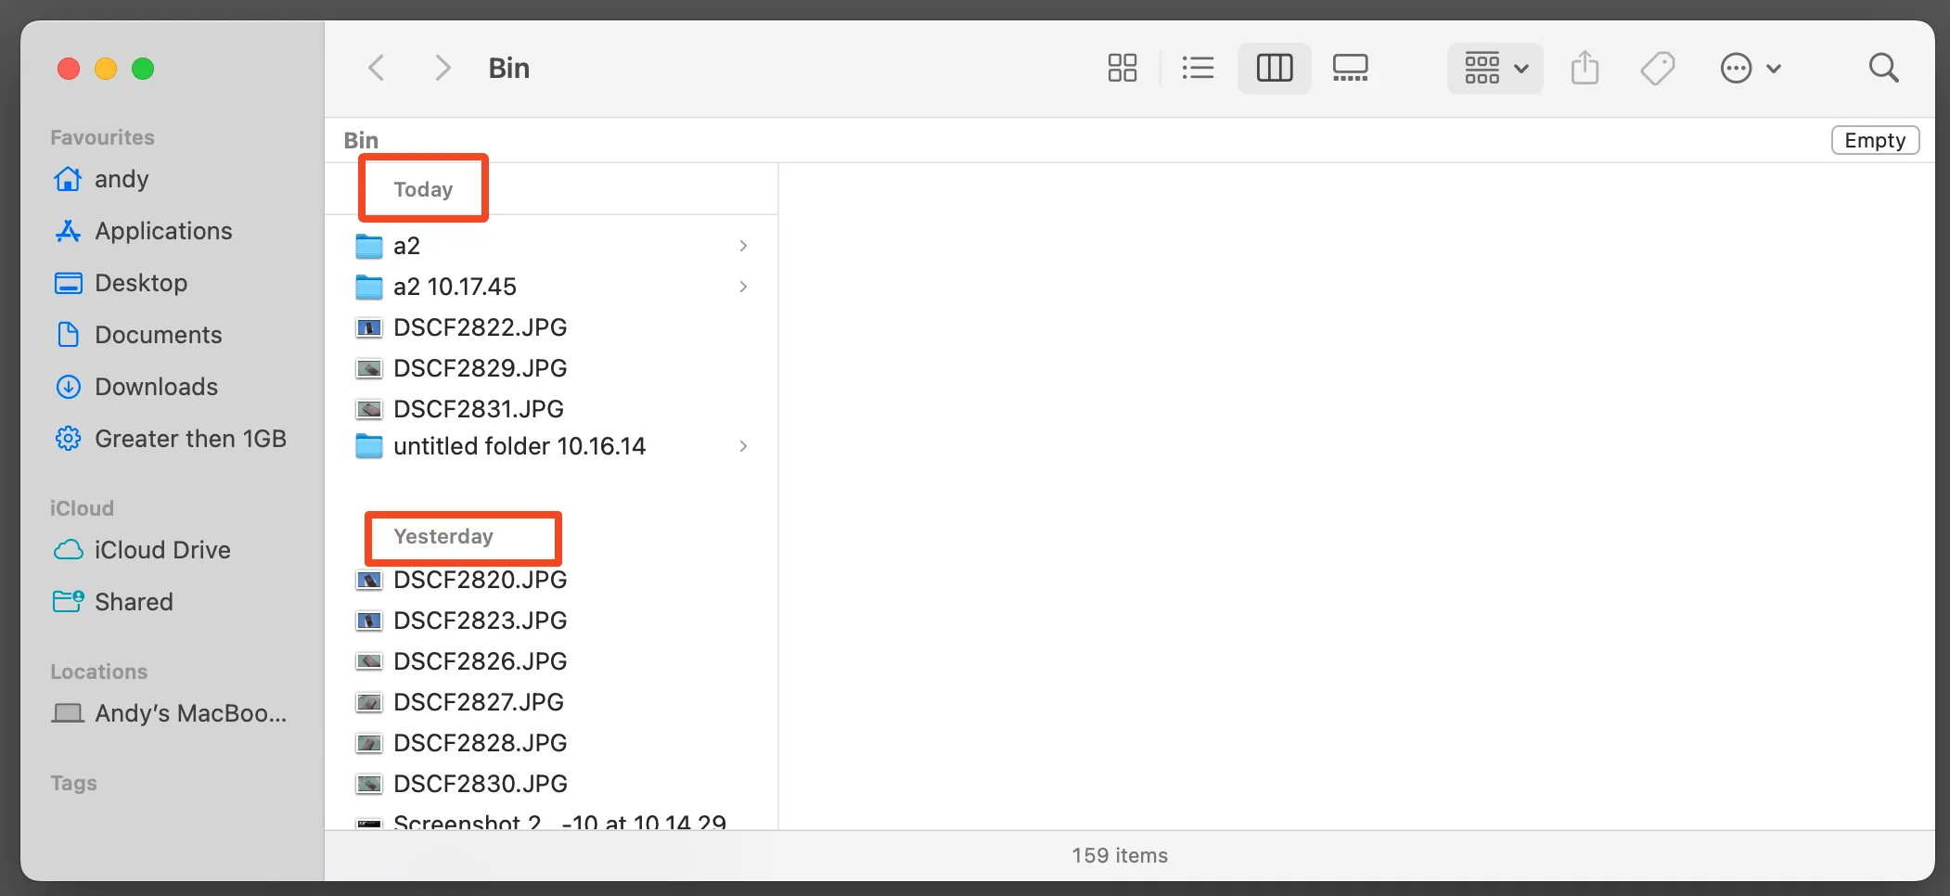
Task: Open the More actions menu
Action: 1750,67
